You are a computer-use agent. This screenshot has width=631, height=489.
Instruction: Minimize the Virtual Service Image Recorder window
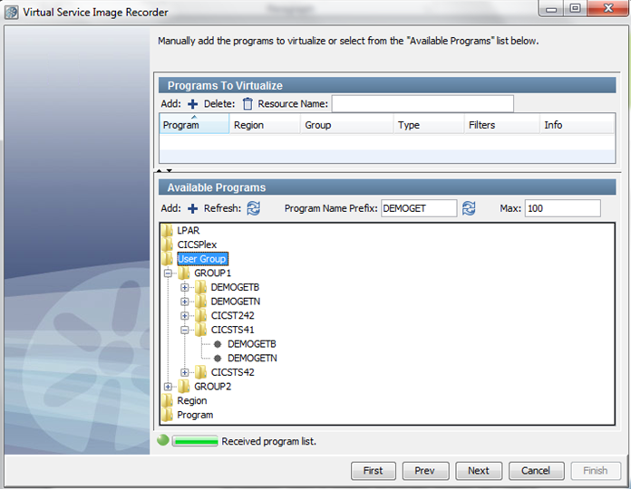pyautogui.click(x=551, y=9)
